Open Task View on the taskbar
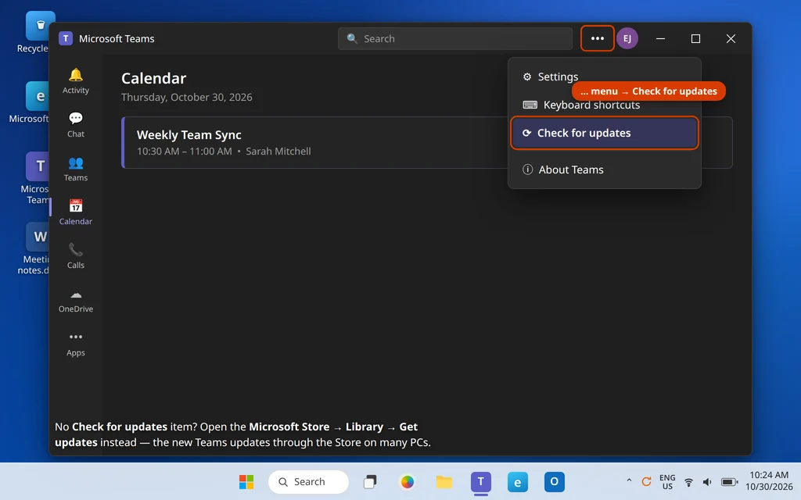The image size is (801, 500). [x=370, y=481]
